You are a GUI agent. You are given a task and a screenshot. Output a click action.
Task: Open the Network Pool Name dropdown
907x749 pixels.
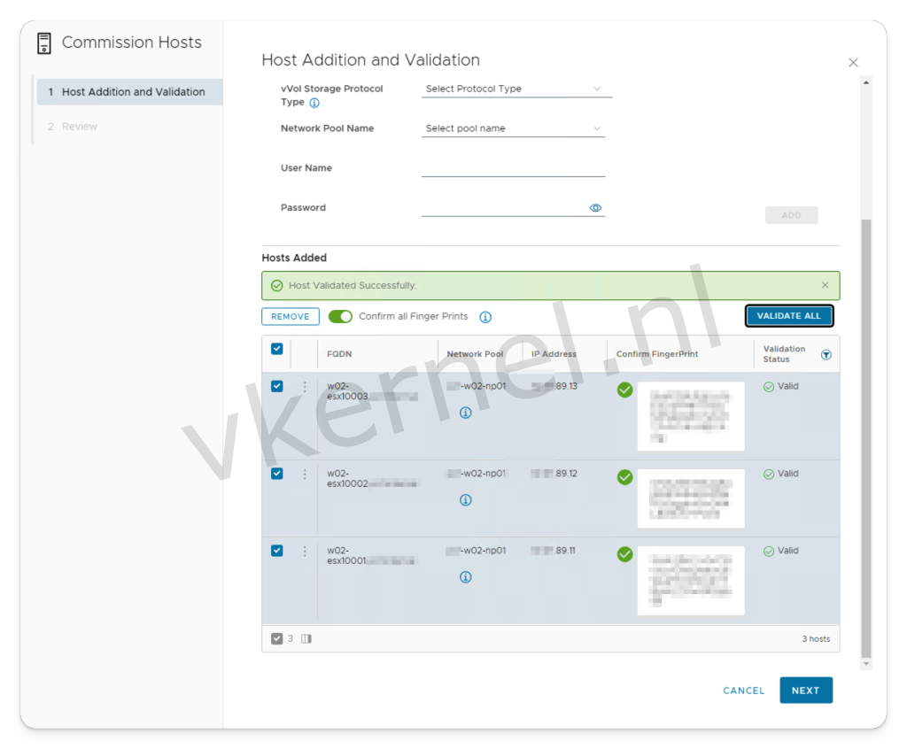[x=513, y=128]
